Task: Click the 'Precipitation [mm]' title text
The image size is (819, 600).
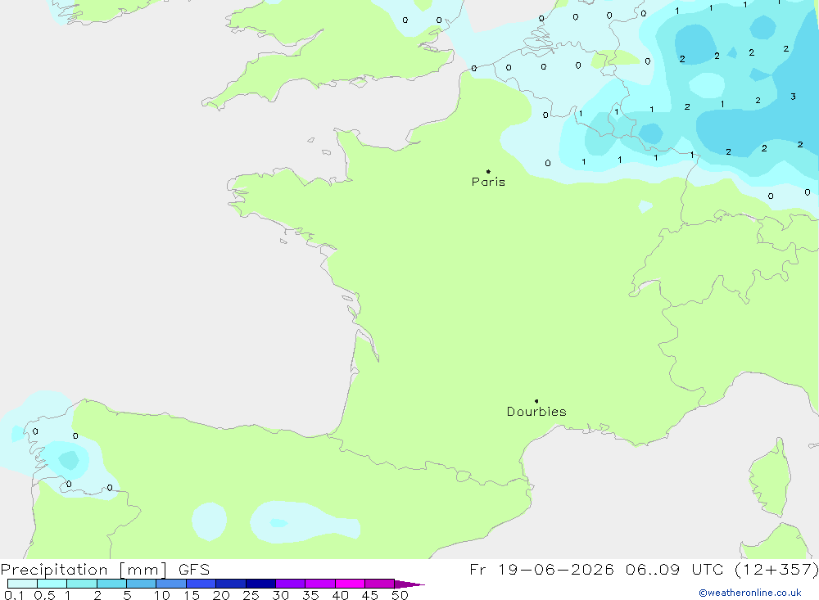Action: [84, 569]
